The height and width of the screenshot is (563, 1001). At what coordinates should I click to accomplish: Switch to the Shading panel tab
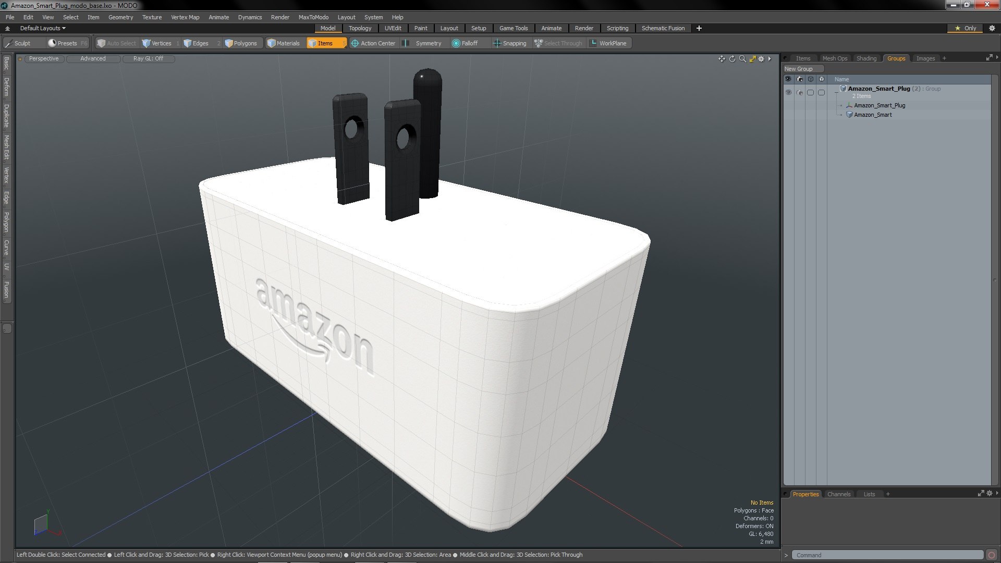866,58
